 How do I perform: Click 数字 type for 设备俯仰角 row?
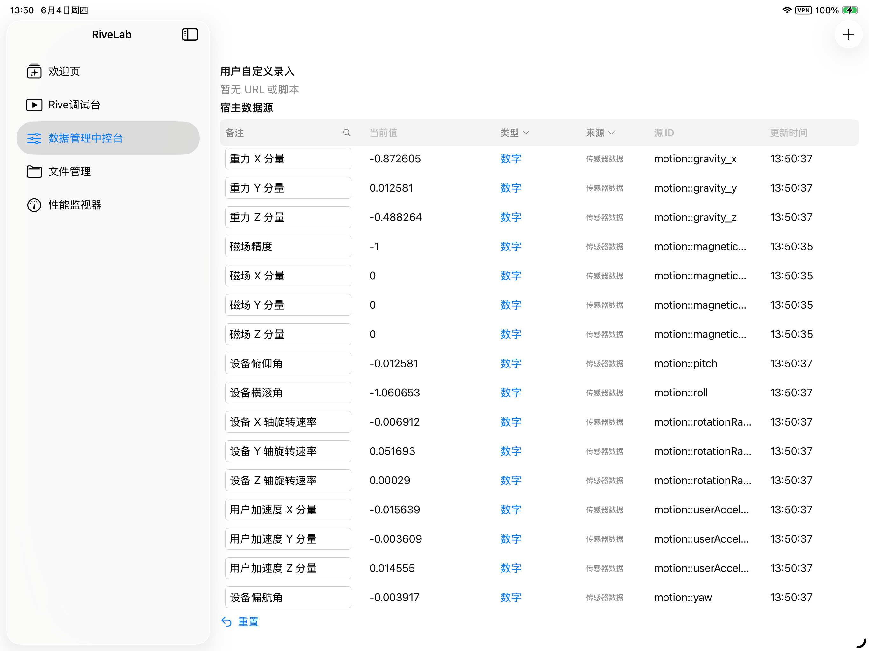511,364
